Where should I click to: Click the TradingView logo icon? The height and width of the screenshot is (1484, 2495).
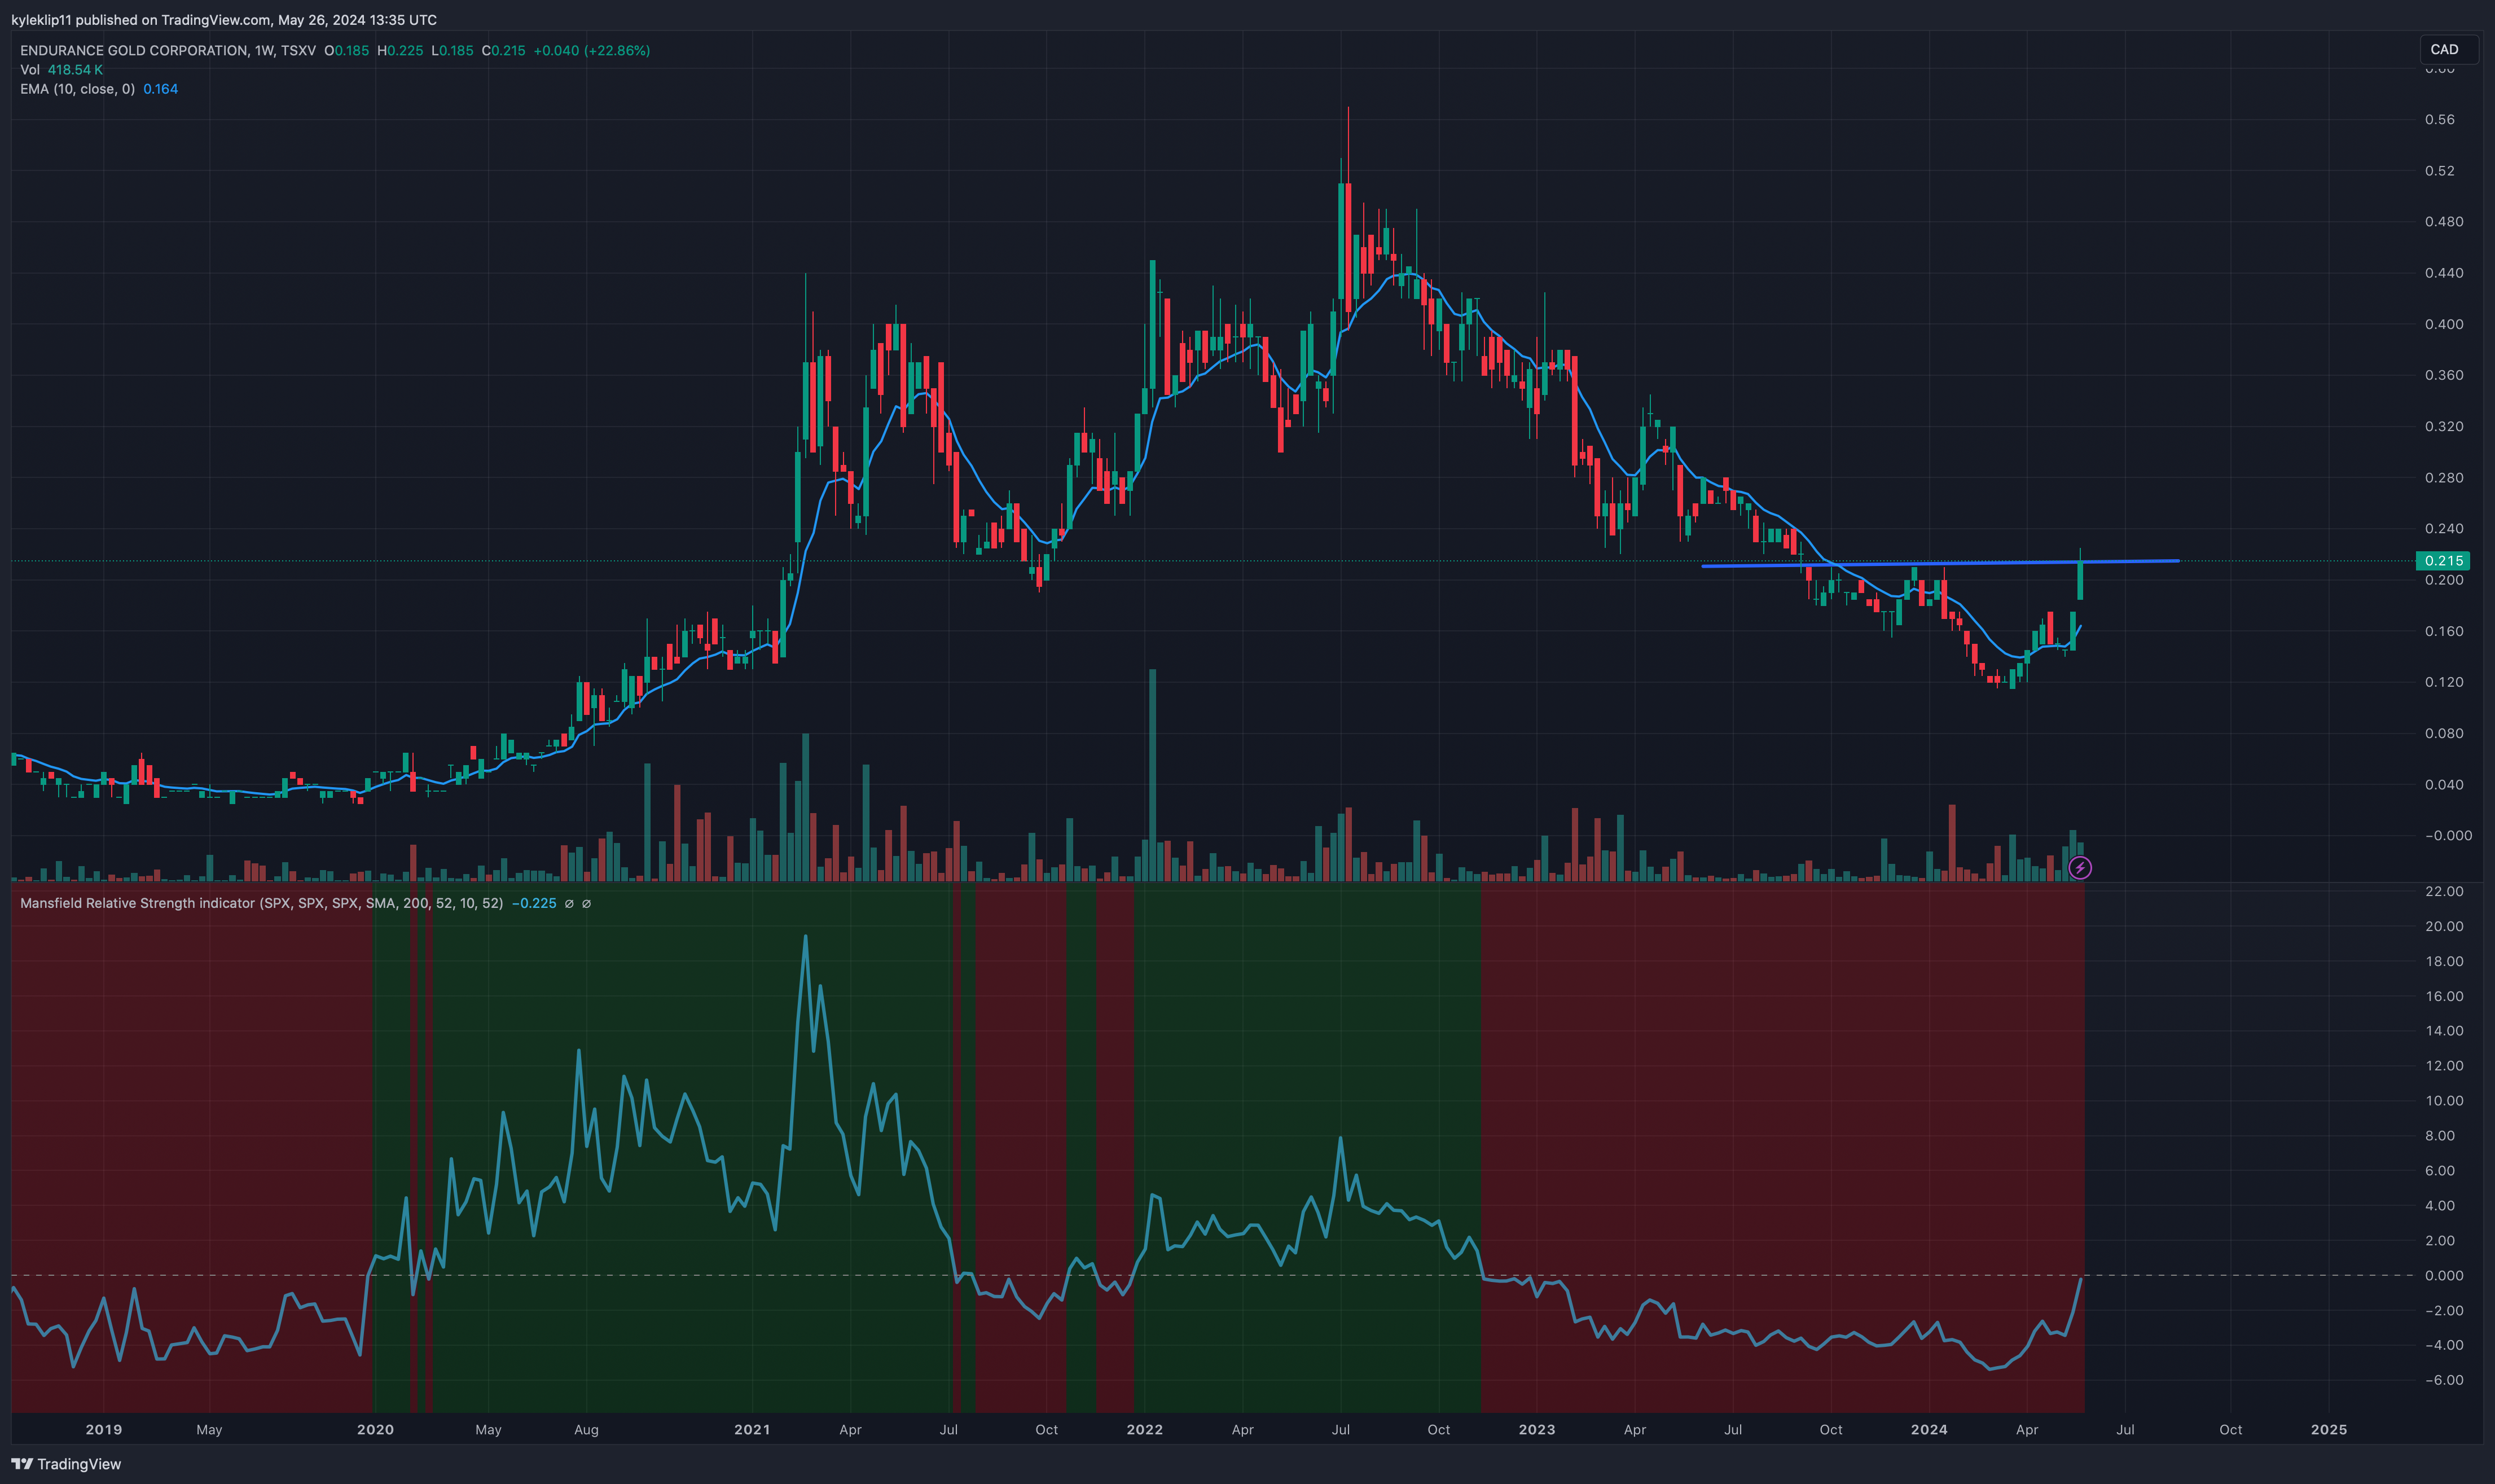(22, 1463)
